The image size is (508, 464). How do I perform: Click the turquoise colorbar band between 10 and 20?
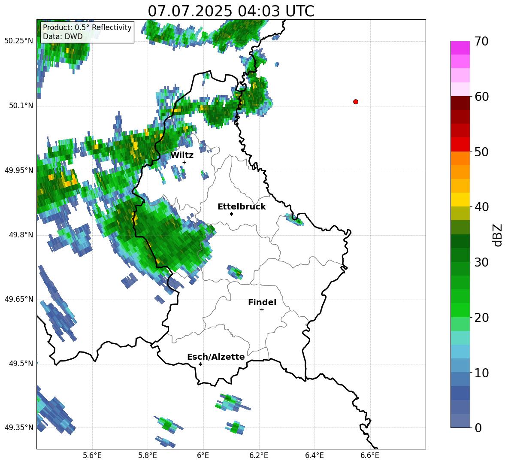coord(460,338)
